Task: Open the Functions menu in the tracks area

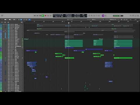Action: [x=10, y=20]
